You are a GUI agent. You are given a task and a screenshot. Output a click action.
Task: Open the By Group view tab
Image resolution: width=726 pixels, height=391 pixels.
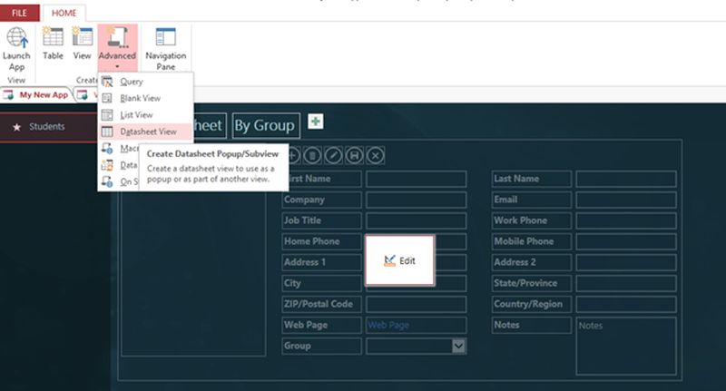[266, 126]
